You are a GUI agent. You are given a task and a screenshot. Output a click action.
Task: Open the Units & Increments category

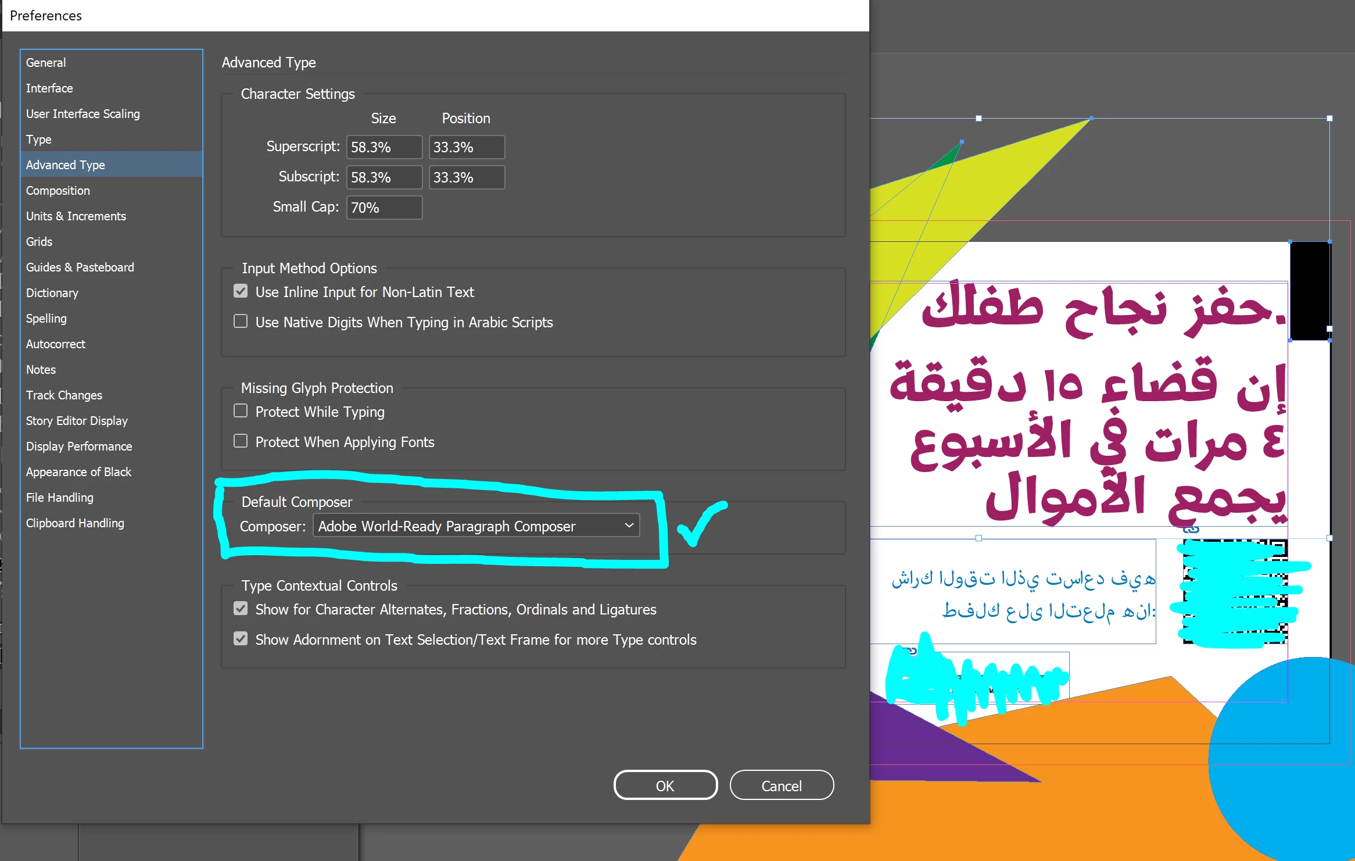[76, 216]
